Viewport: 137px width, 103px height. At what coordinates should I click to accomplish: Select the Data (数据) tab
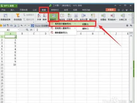click(x=44, y=10)
